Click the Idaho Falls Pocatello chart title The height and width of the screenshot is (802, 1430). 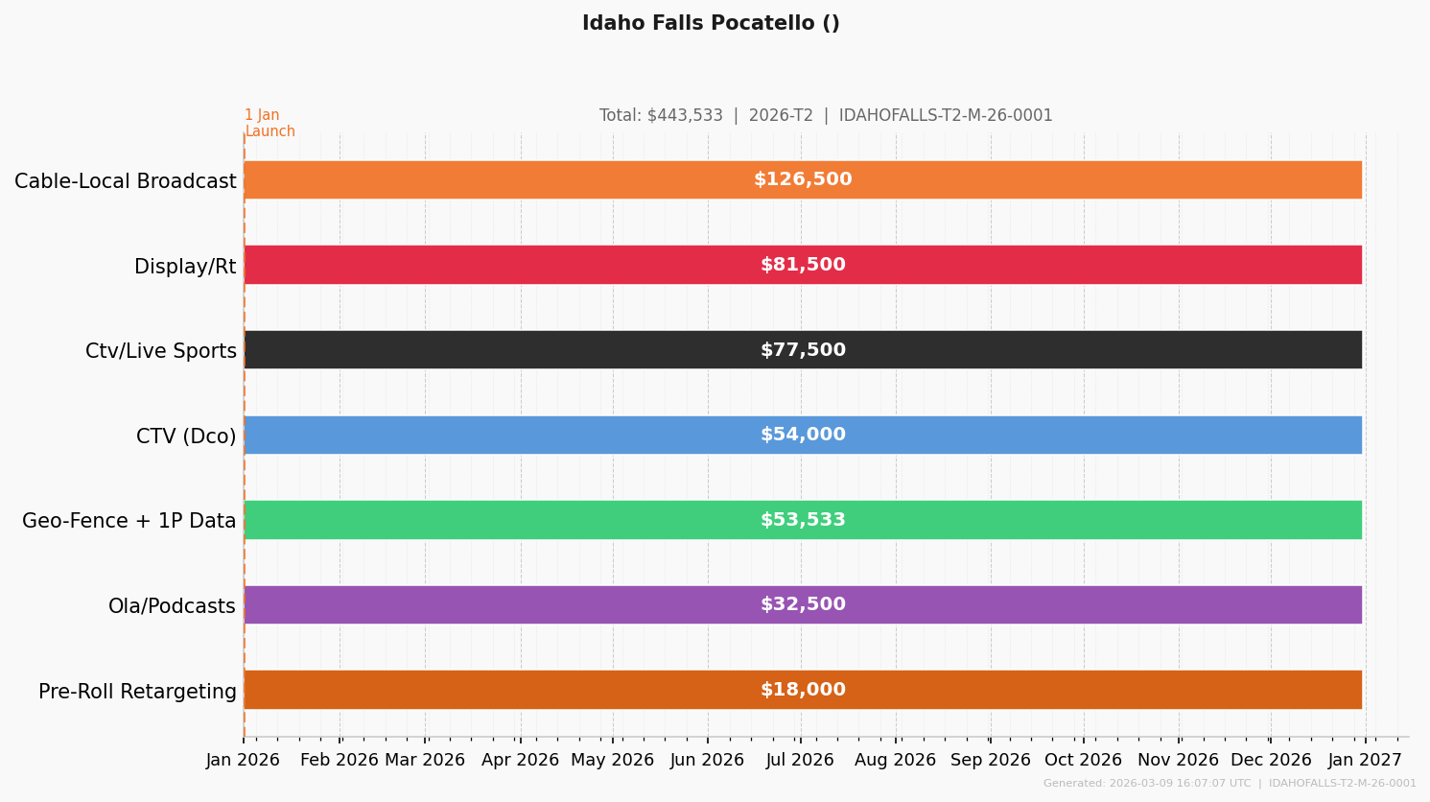point(711,23)
